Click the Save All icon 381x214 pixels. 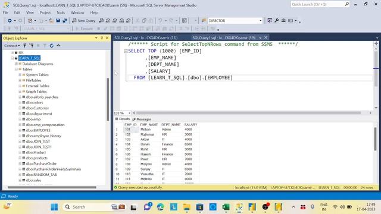point(65,21)
